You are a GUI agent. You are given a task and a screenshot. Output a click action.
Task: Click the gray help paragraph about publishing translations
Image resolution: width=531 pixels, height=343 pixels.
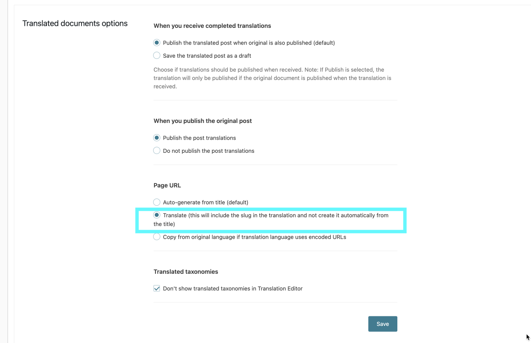(272, 78)
